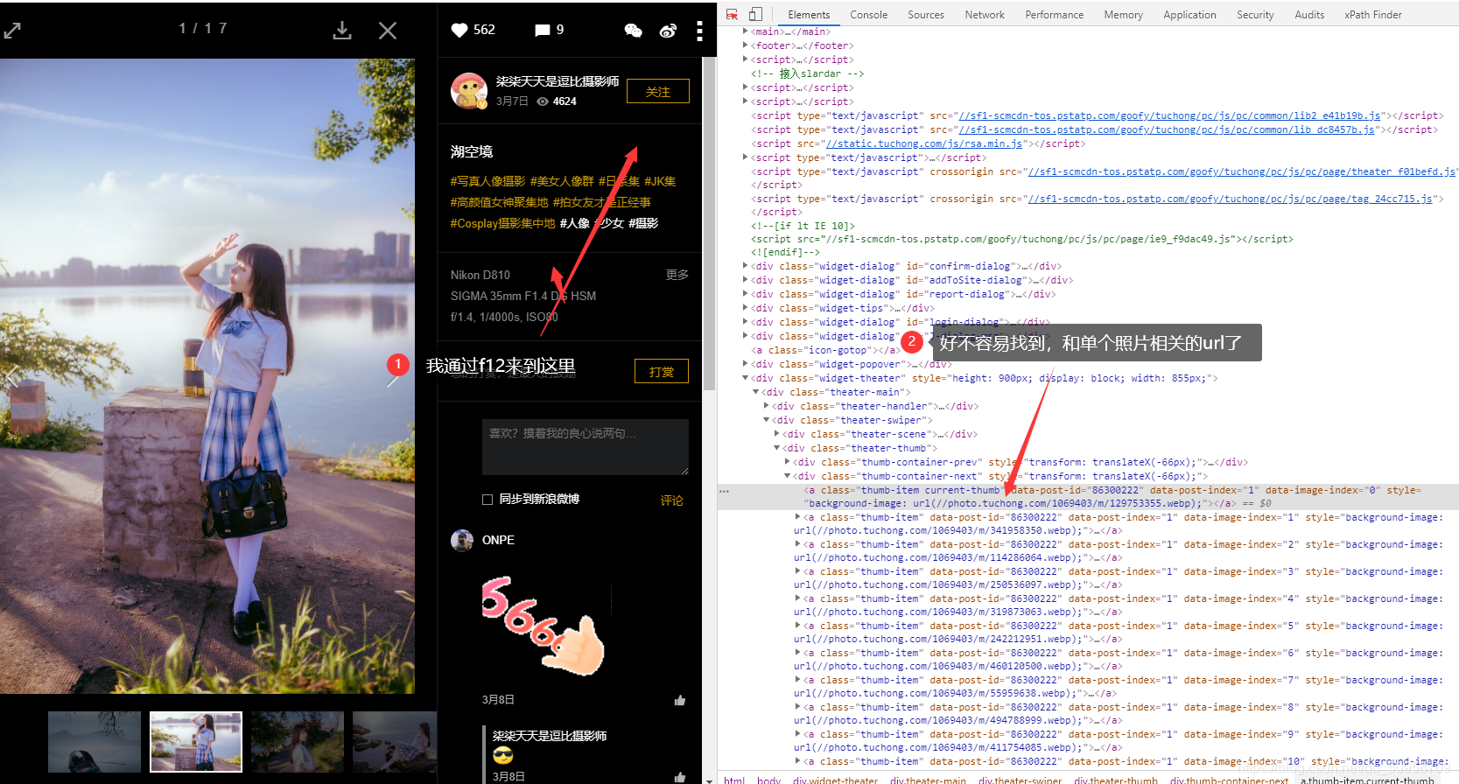Screen dimensions: 1459x784
Task: Open the #Cosplay摄影集中地 tag
Action: 502,223
